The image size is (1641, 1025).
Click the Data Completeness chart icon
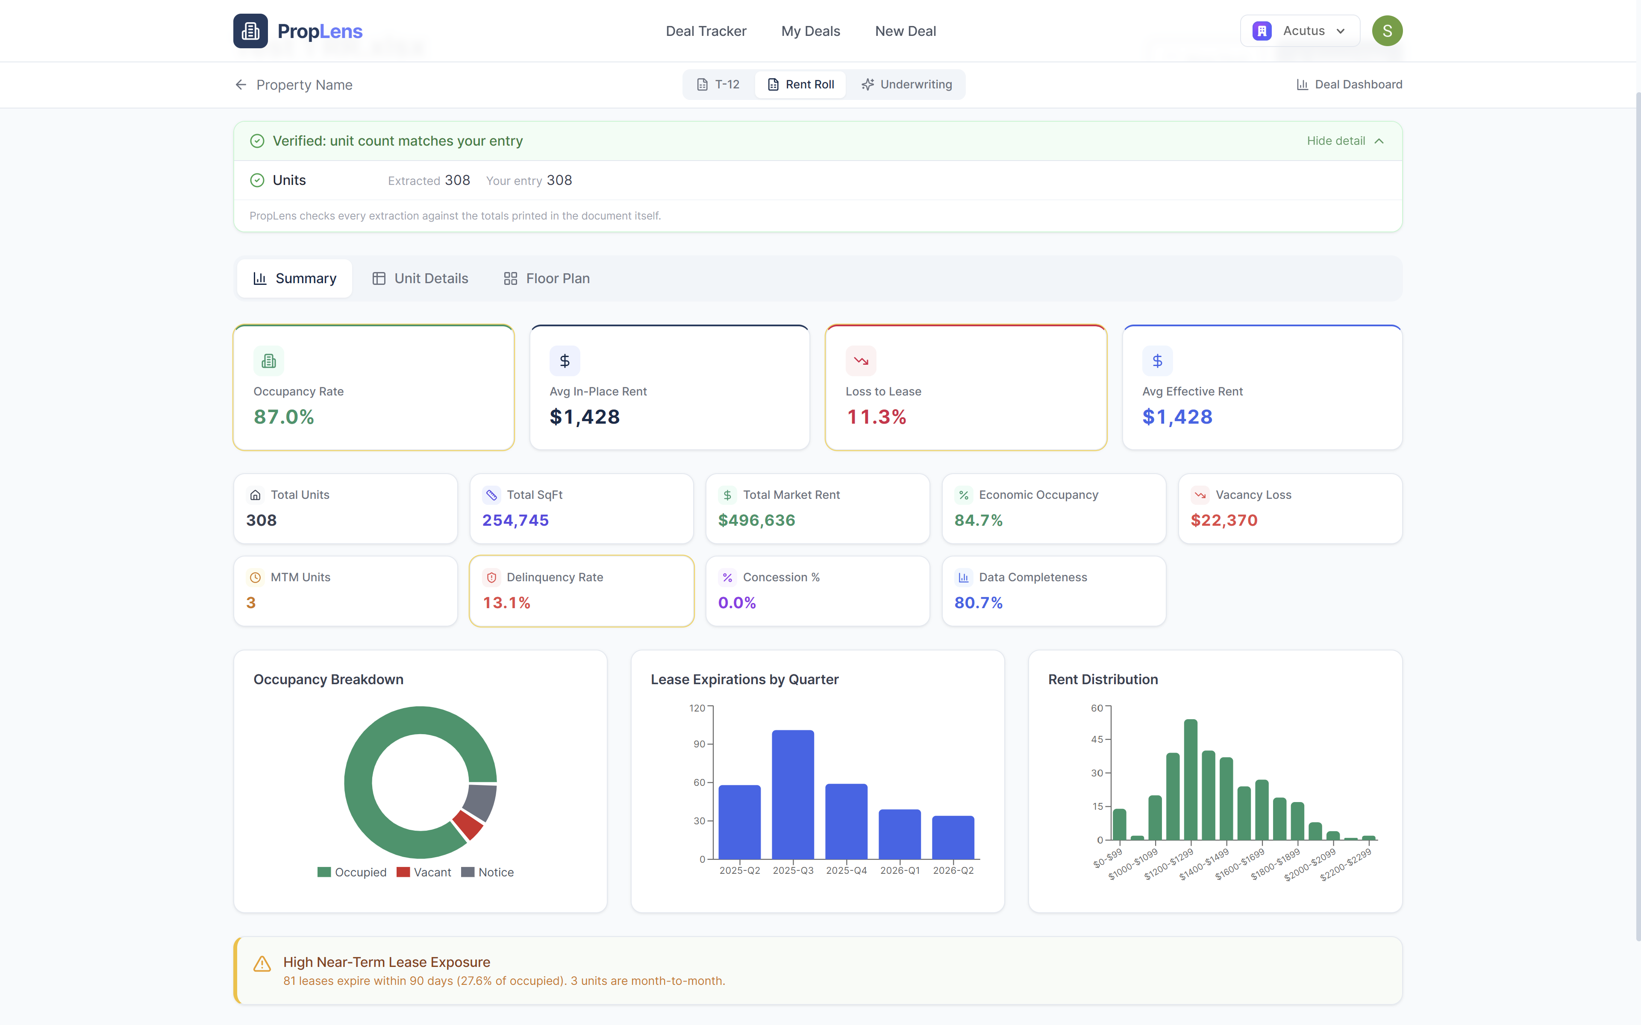point(964,577)
